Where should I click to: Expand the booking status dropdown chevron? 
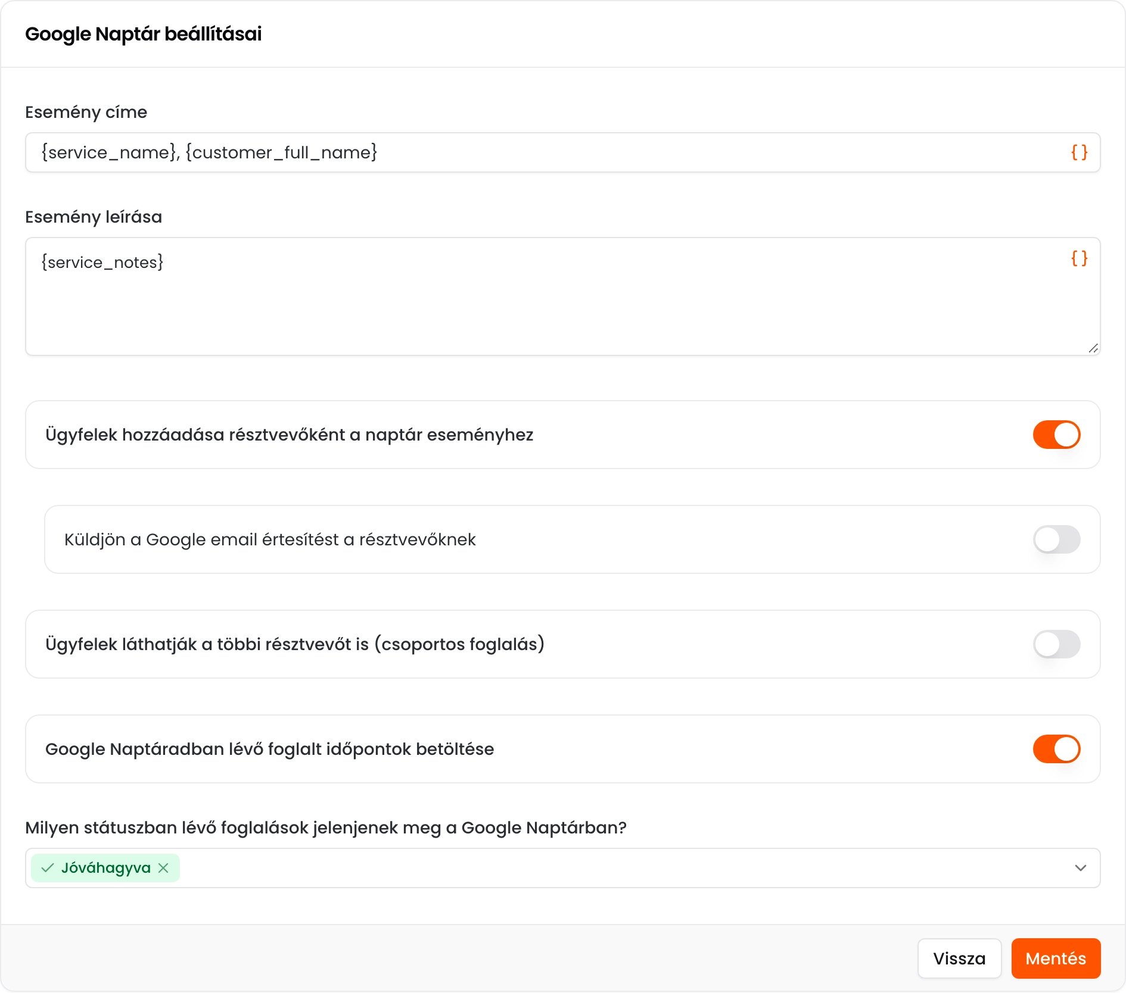click(x=1080, y=868)
